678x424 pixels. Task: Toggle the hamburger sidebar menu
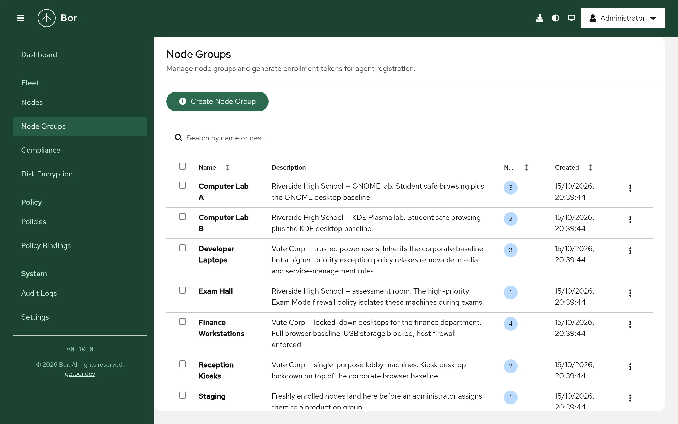click(x=20, y=18)
